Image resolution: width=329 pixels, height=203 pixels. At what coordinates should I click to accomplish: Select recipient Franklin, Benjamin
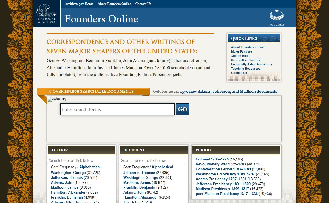(x=139, y=187)
